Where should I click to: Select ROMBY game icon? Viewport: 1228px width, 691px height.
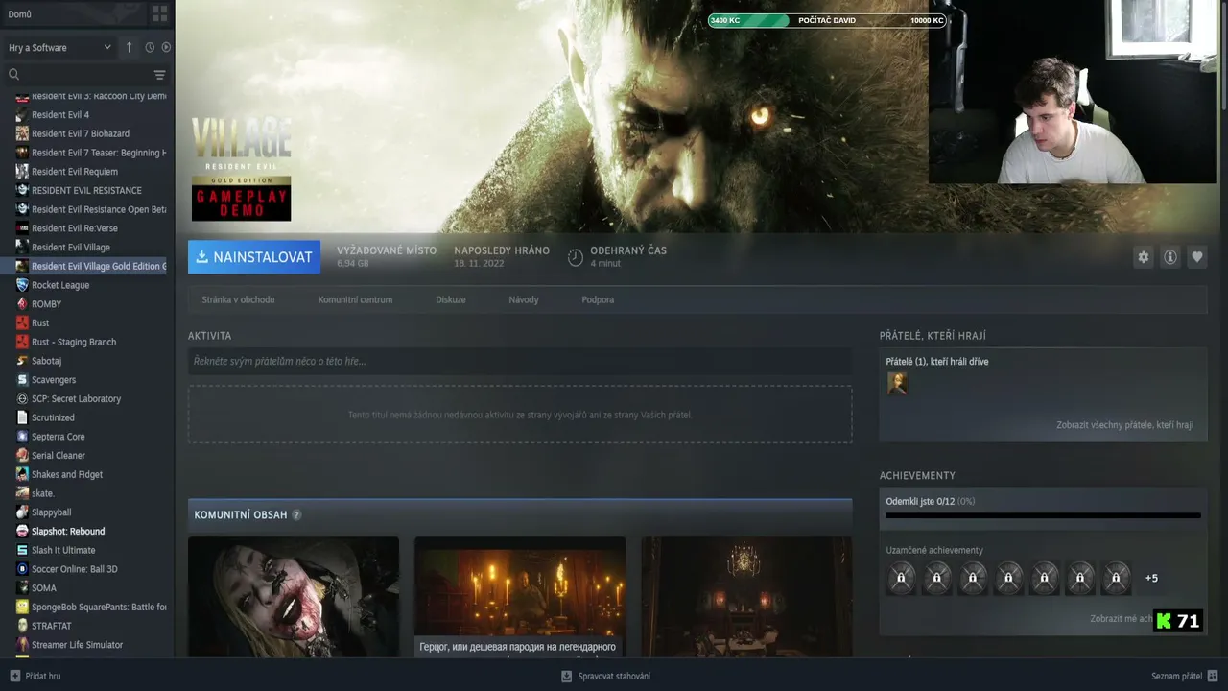coord(22,304)
